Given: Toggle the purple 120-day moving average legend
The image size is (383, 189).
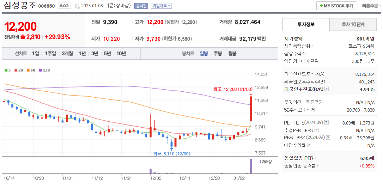Looking at the screenshot, I should pyautogui.click(x=45, y=70).
